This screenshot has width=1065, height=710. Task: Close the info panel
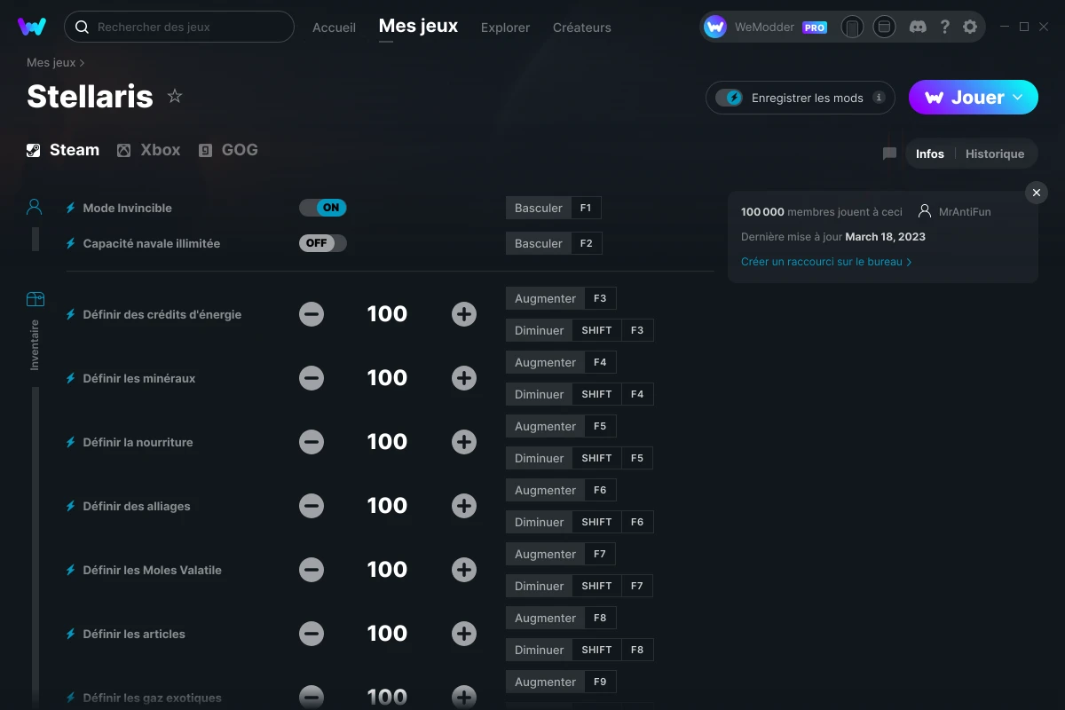tap(1036, 193)
